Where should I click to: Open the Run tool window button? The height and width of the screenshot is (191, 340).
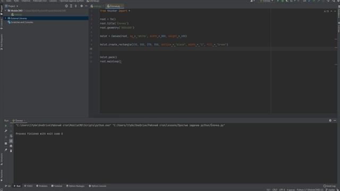(17, 186)
